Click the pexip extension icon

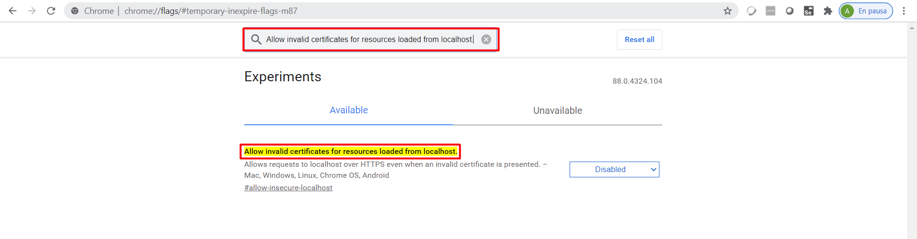770,11
